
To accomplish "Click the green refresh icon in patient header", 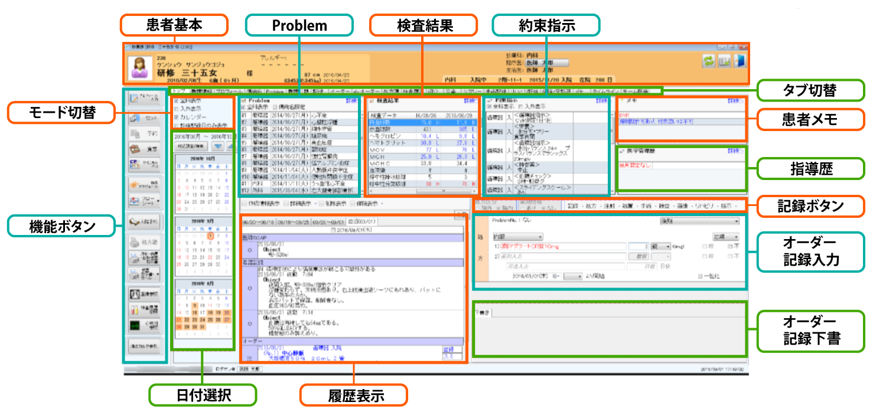I will tap(708, 61).
